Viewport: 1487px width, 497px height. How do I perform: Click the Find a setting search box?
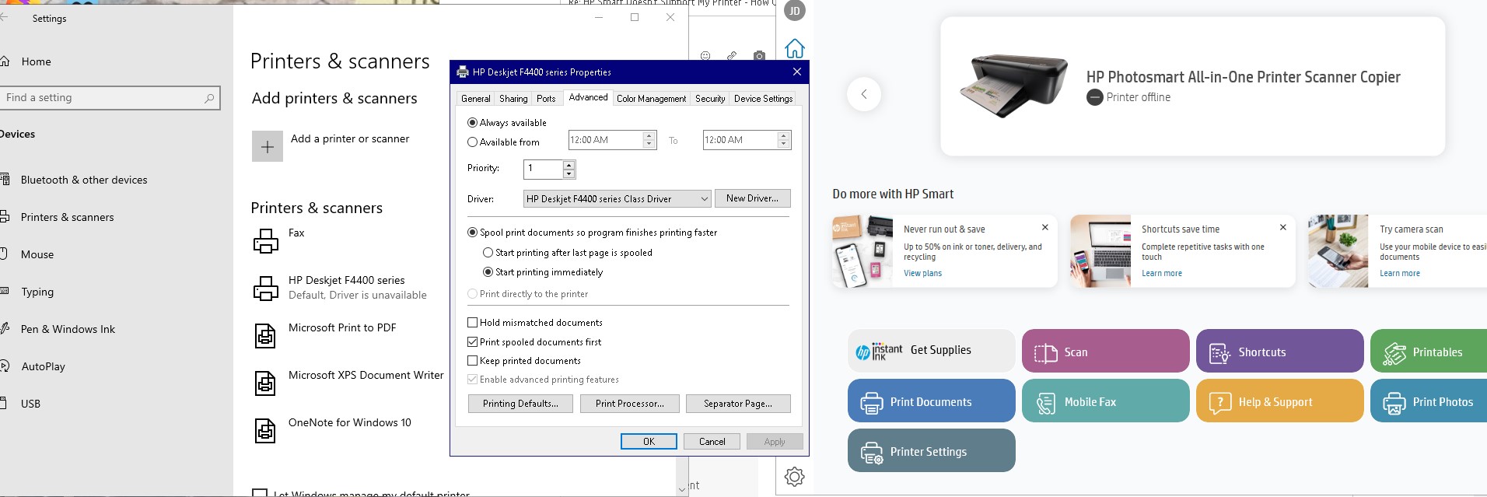[x=109, y=98]
